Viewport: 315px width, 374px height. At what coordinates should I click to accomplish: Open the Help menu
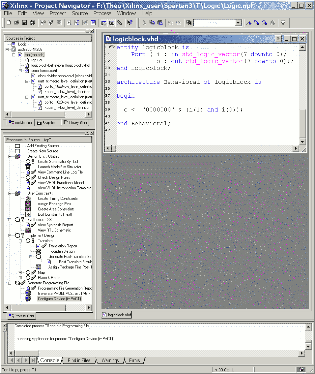(x=147, y=13)
